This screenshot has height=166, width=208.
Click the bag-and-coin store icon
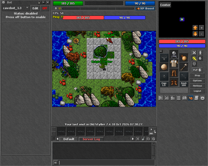coord(191,98)
